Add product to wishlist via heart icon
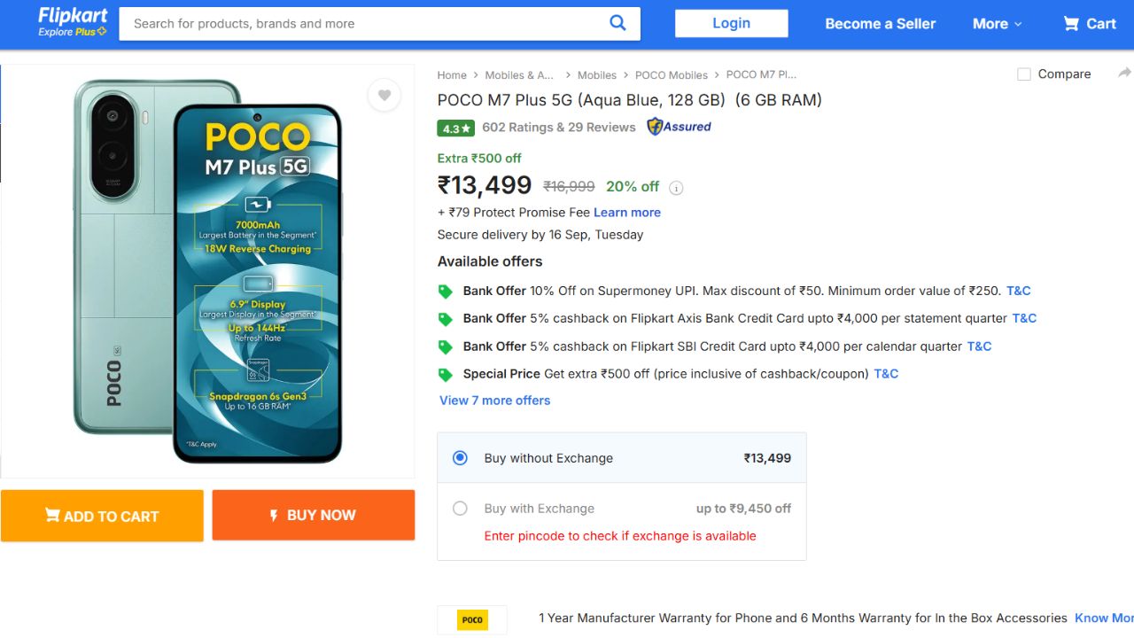The width and height of the screenshot is (1134, 638). (x=384, y=95)
